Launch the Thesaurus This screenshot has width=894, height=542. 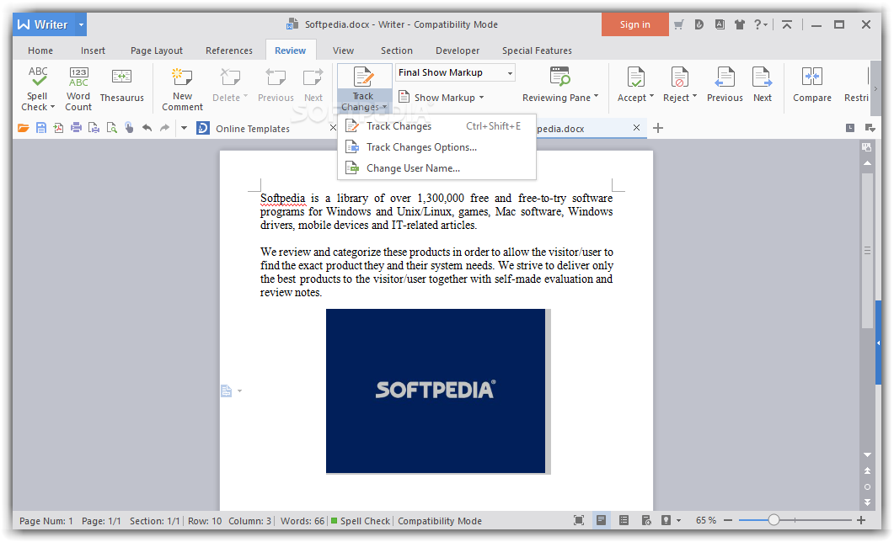tap(121, 88)
